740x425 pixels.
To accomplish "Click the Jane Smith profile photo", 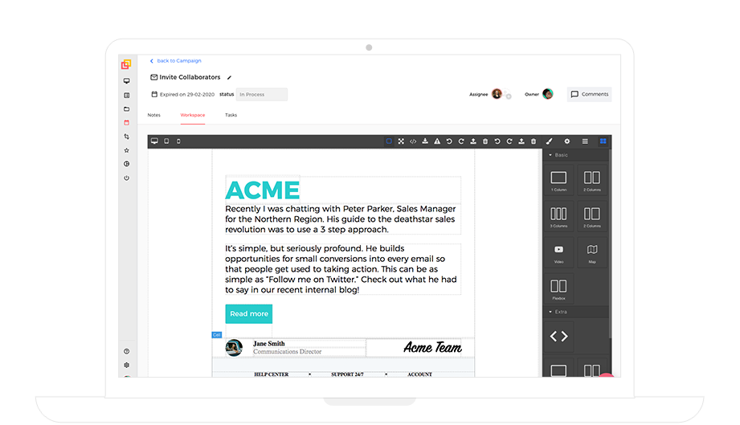I will pyautogui.click(x=234, y=348).
